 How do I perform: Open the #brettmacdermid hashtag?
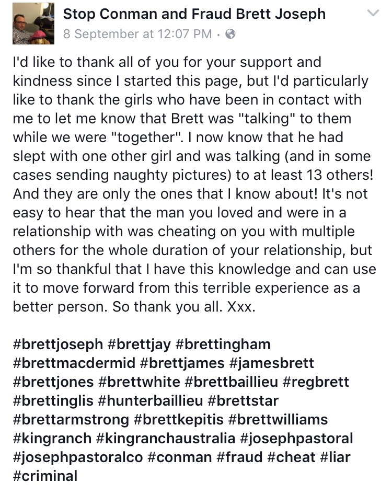click(x=73, y=363)
